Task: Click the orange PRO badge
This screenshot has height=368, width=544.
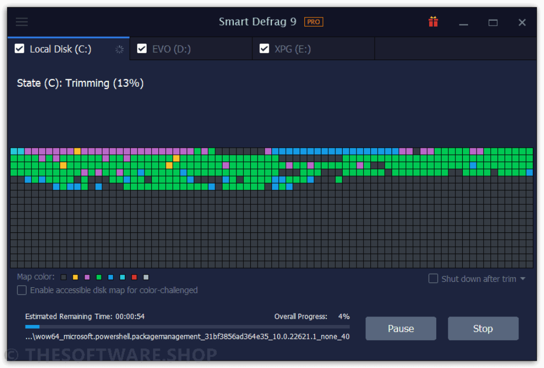Action: (313, 22)
